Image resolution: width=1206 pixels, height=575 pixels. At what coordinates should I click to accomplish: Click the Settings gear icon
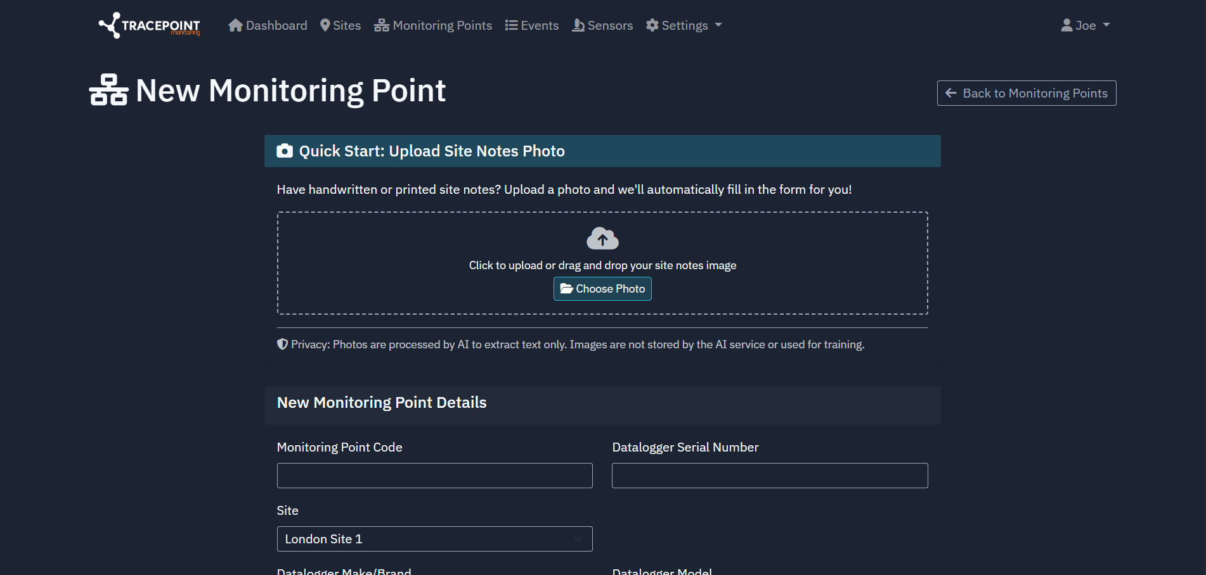tap(652, 25)
